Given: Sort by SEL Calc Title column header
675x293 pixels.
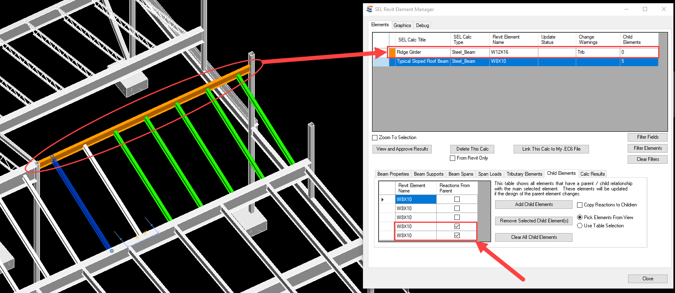Looking at the screenshot, I should point(423,40).
